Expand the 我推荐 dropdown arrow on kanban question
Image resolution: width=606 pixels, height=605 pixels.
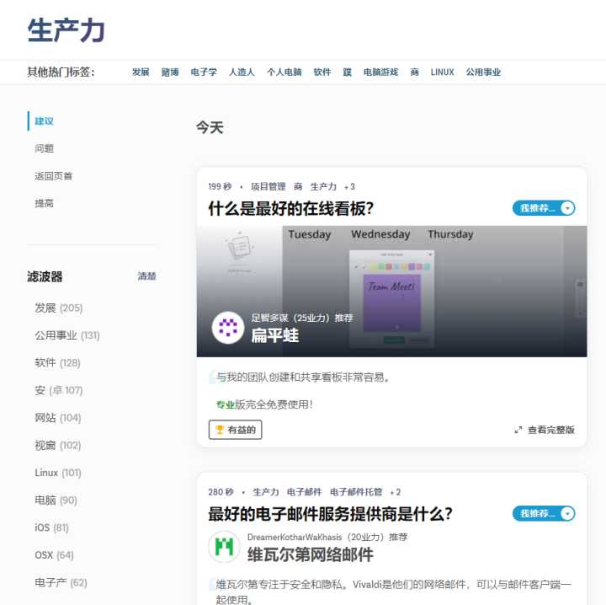[x=567, y=208]
